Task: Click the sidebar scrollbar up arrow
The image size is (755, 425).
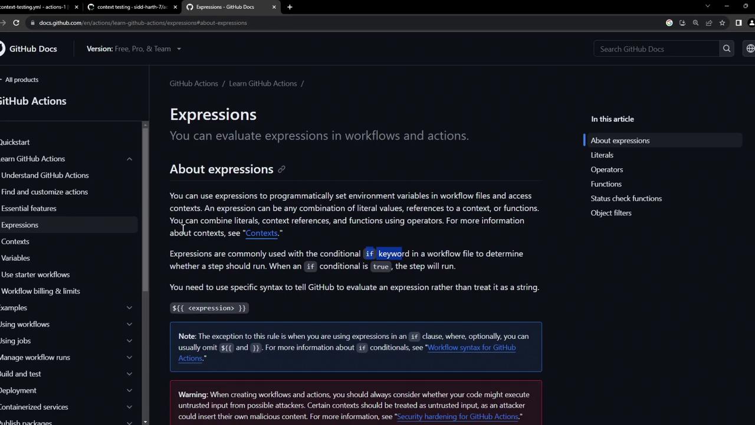Action: 145,124
